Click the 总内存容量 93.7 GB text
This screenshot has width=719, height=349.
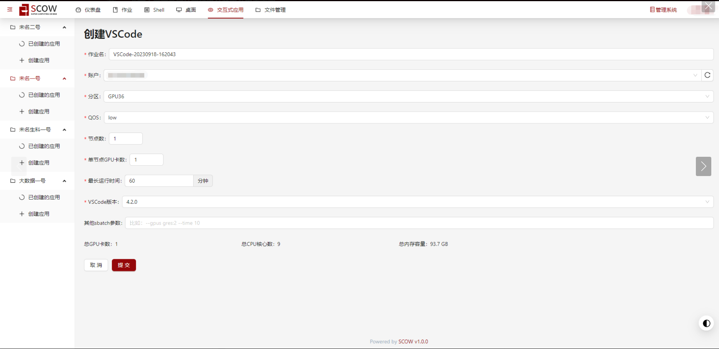423,244
